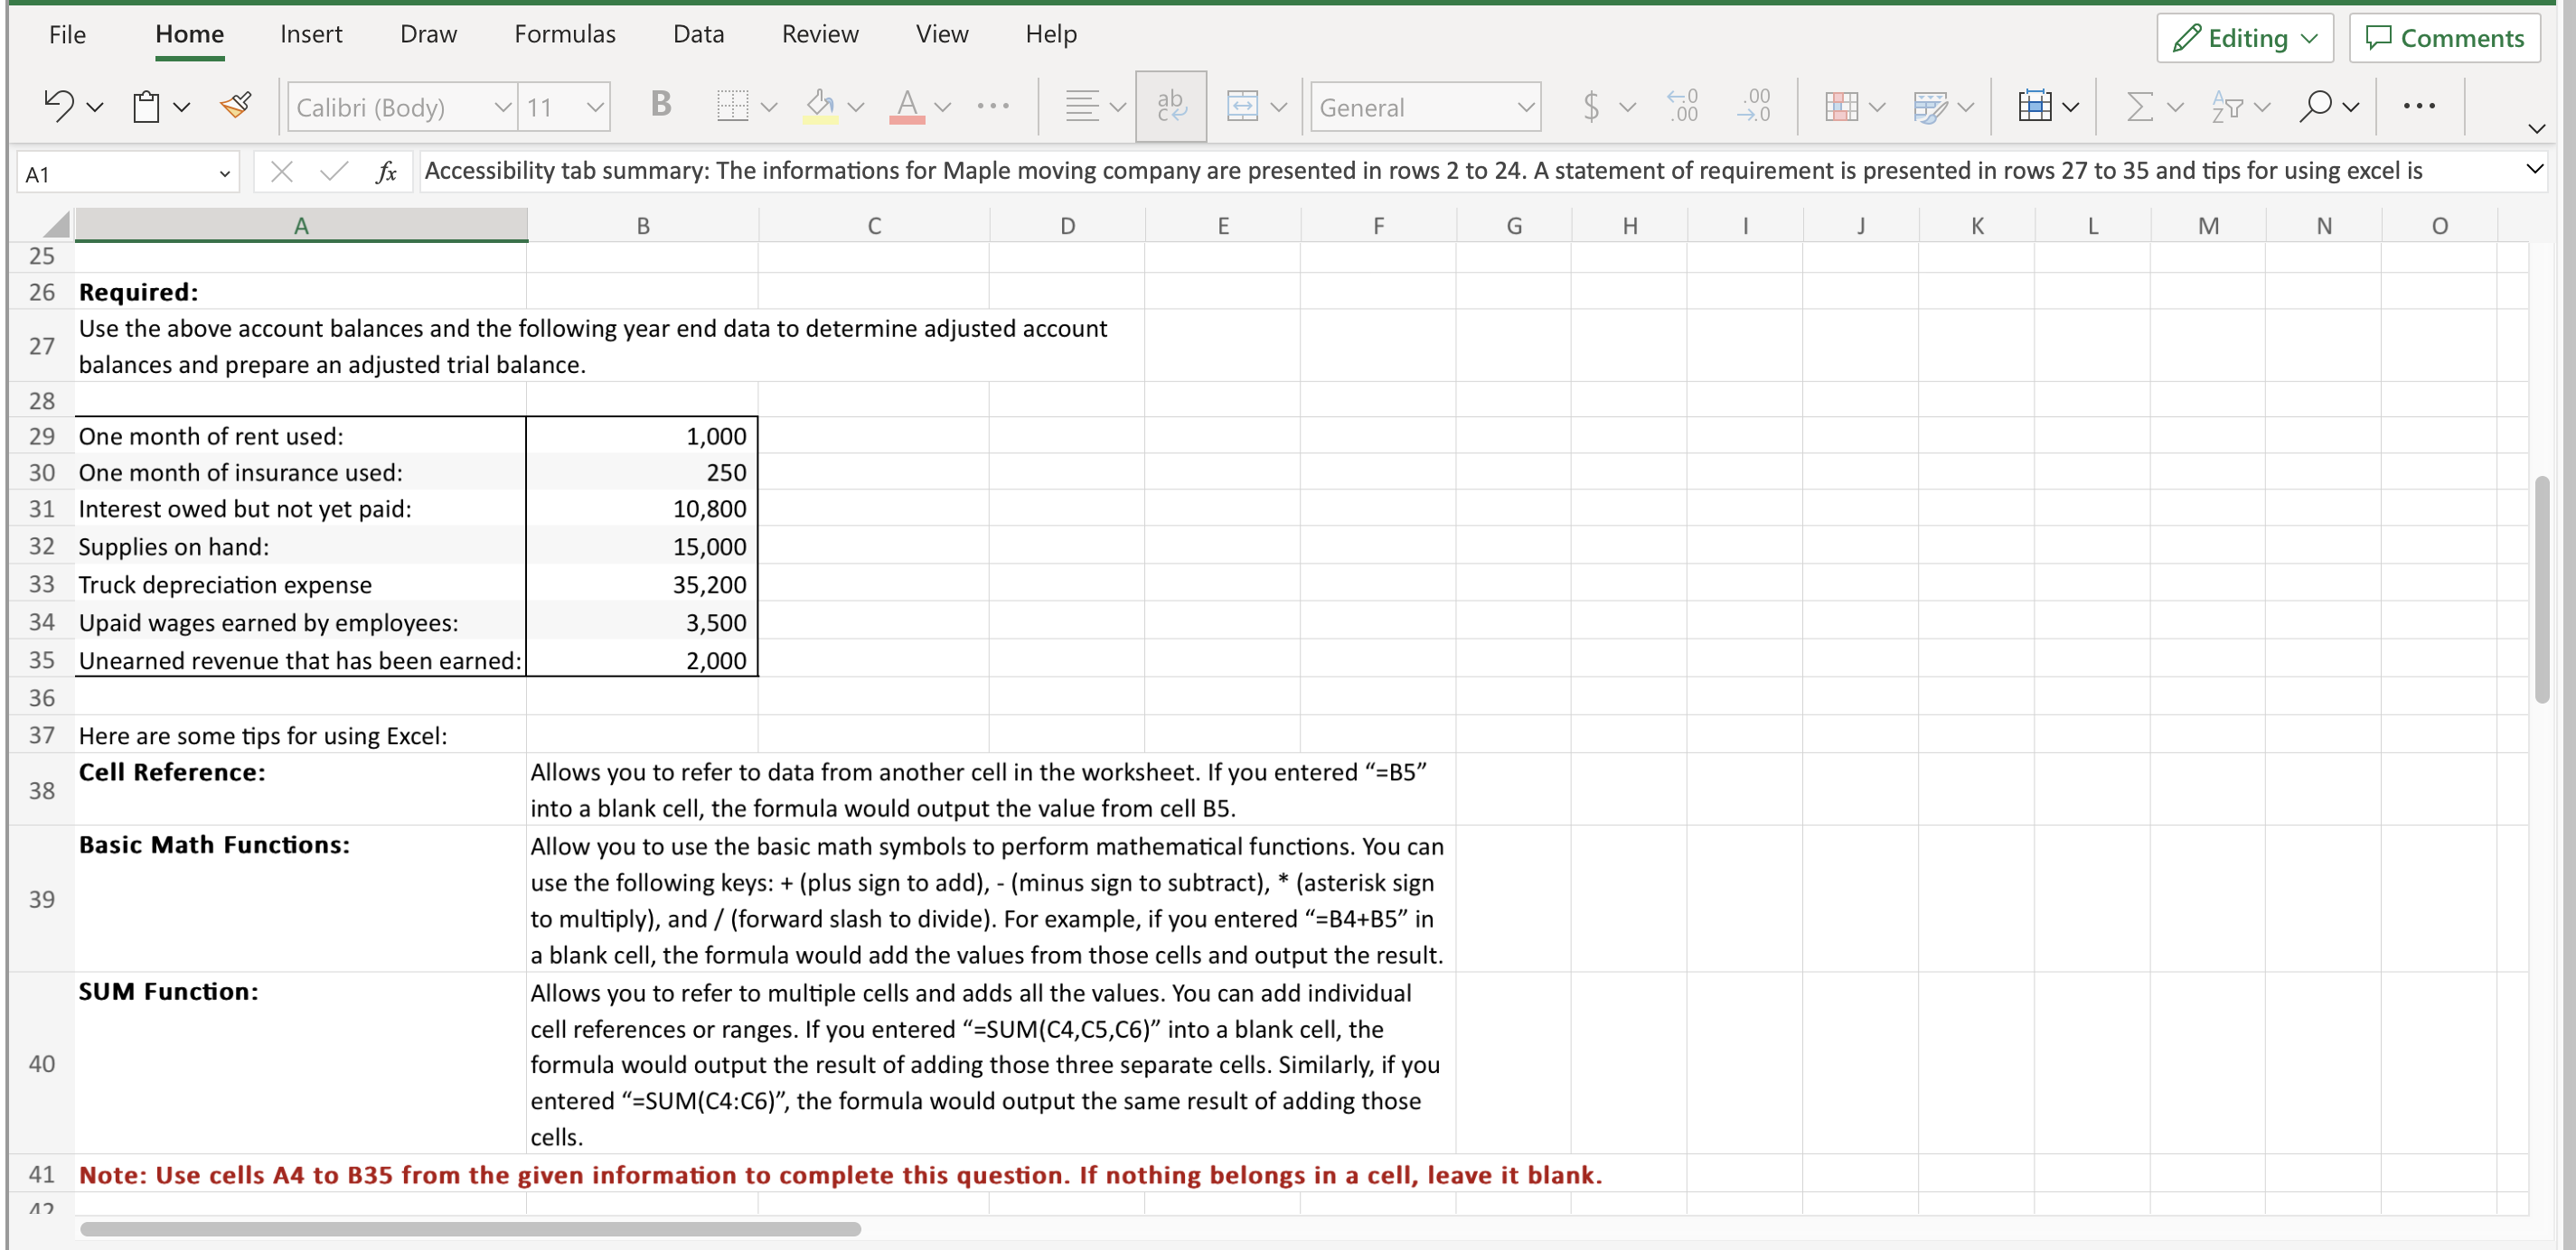Click the Increase Decimal icon

tap(1683, 106)
